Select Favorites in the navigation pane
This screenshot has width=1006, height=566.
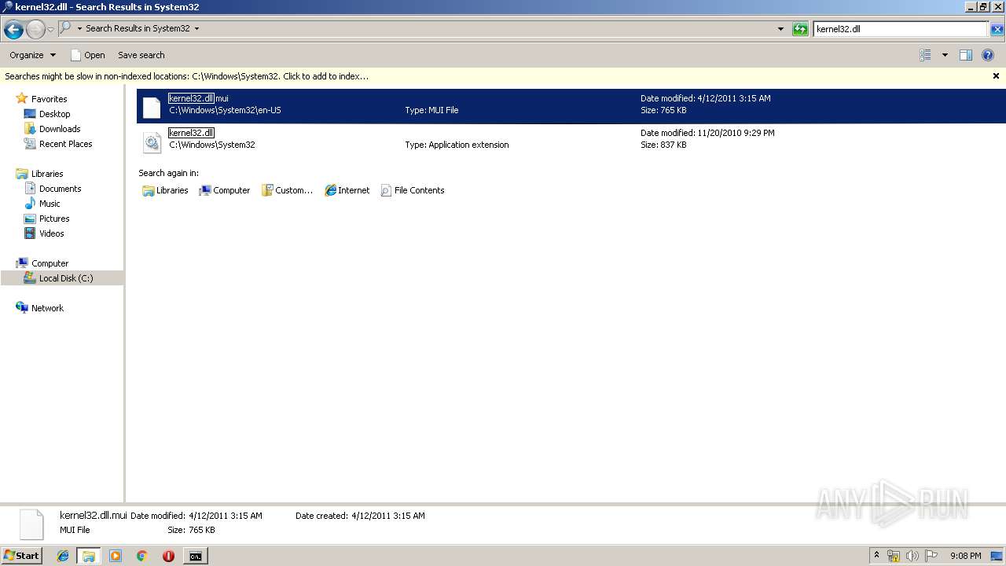click(x=49, y=99)
